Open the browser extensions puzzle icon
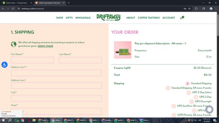This screenshot has width=219, height=123. coord(196,9)
